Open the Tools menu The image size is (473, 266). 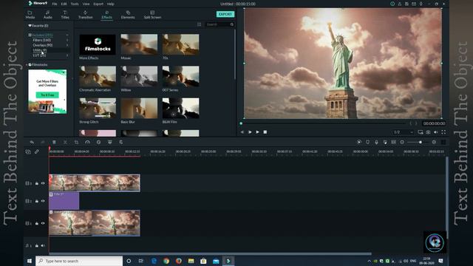click(75, 4)
